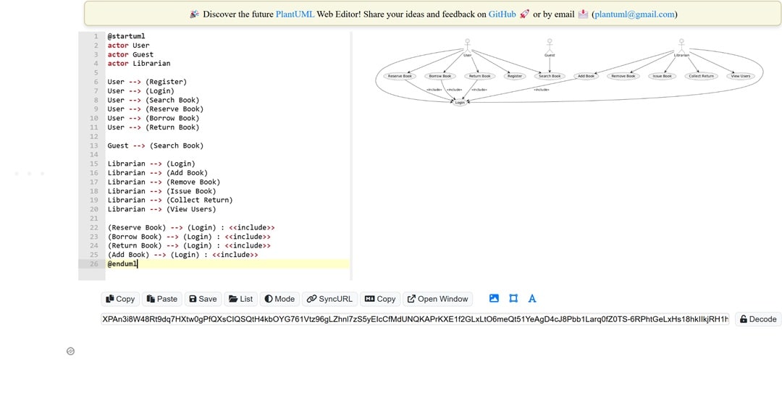The width and height of the screenshot is (782, 393).
Task: Click the Collect Return use case oval
Action: pyautogui.click(x=701, y=76)
